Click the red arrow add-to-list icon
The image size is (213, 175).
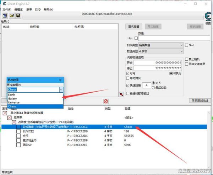click(x=121, y=94)
